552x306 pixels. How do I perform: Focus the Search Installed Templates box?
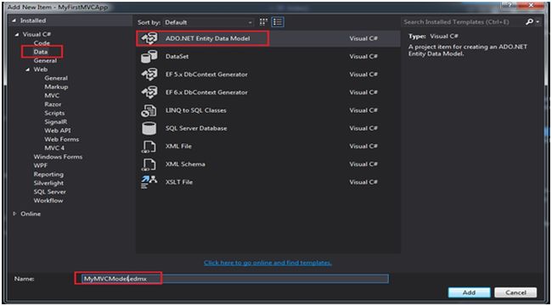[462, 22]
